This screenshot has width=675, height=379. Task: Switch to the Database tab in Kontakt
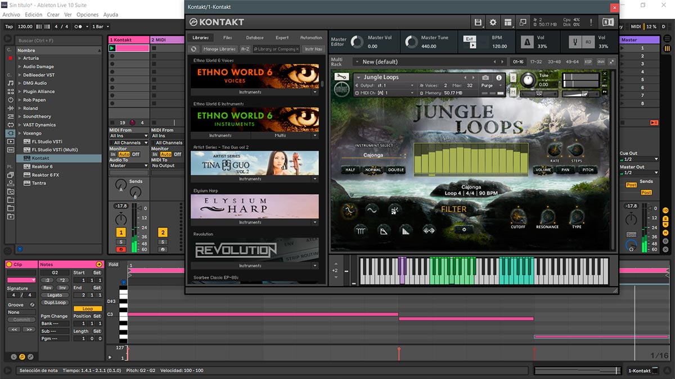255,38
